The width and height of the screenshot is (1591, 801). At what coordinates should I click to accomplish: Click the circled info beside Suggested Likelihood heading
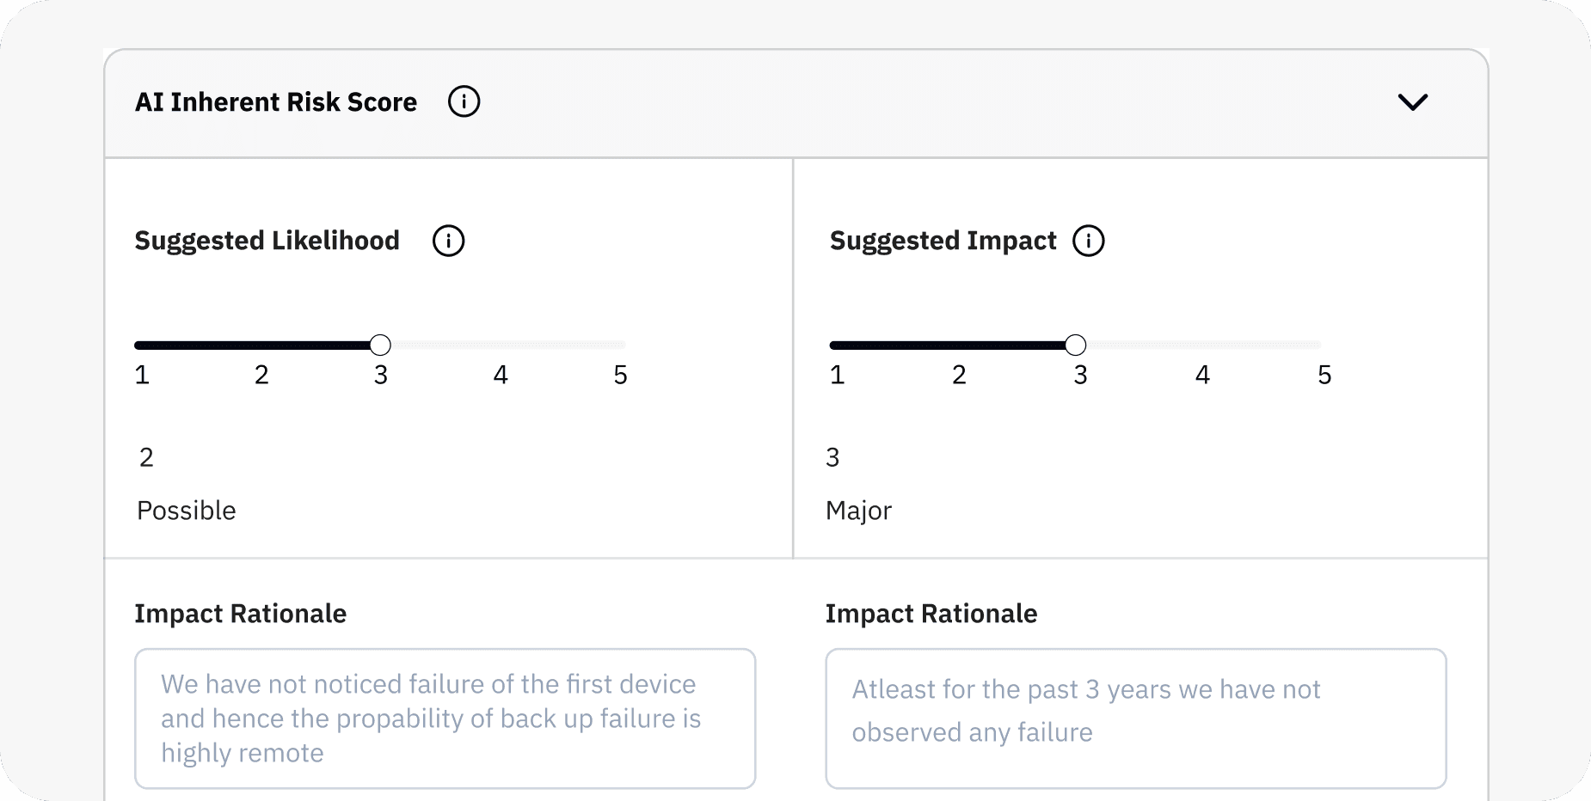448,241
